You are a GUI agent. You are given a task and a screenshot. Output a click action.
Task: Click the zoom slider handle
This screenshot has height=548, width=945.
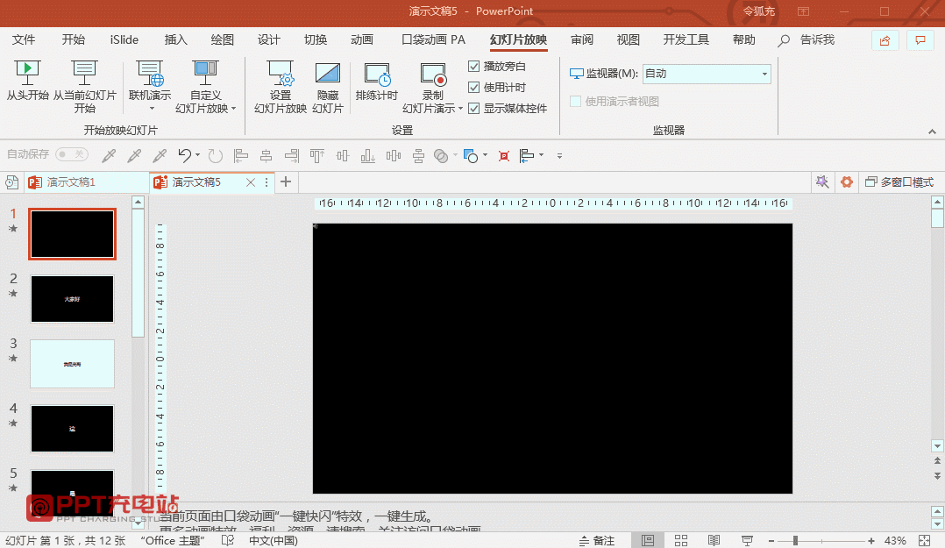coord(796,541)
